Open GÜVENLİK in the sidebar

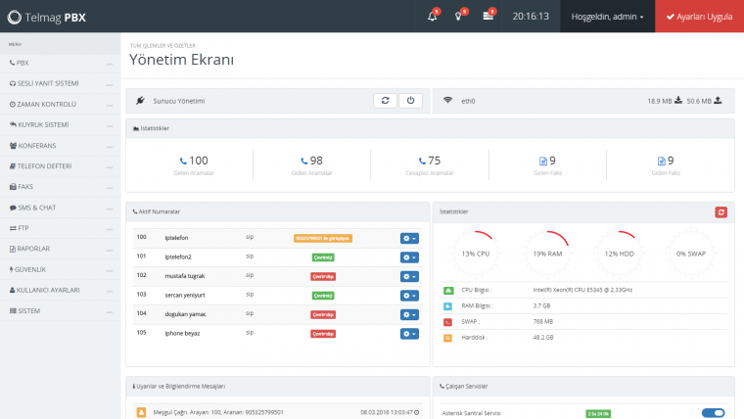(x=61, y=269)
